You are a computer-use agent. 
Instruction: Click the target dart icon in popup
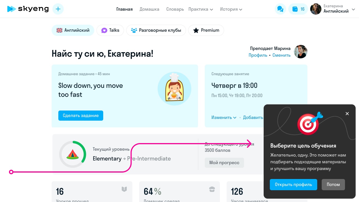[x=310, y=123]
